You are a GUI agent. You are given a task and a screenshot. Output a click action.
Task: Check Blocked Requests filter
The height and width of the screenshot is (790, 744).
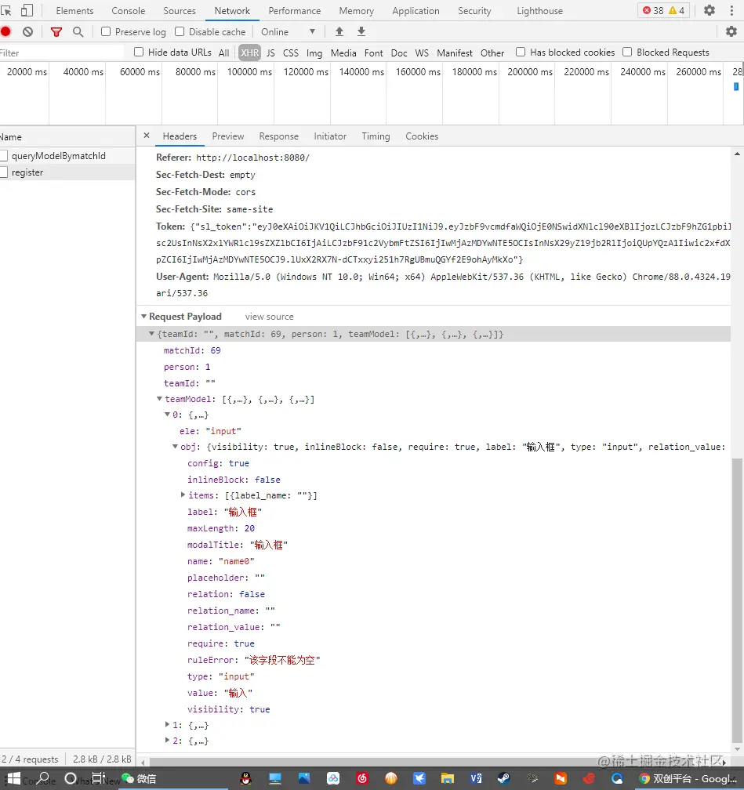[627, 52]
